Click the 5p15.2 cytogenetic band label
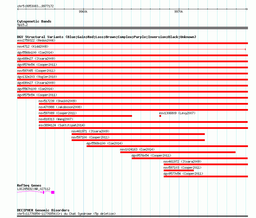The width and height of the screenshot is (256, 218). point(22,25)
